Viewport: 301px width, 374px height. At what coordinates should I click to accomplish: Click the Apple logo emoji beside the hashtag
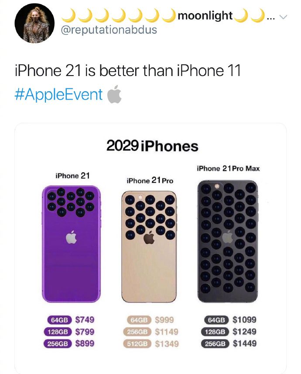click(114, 94)
